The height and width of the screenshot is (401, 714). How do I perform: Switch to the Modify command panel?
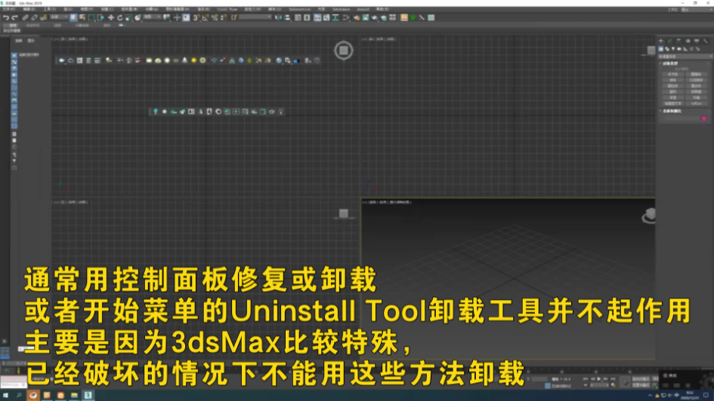tap(670, 41)
